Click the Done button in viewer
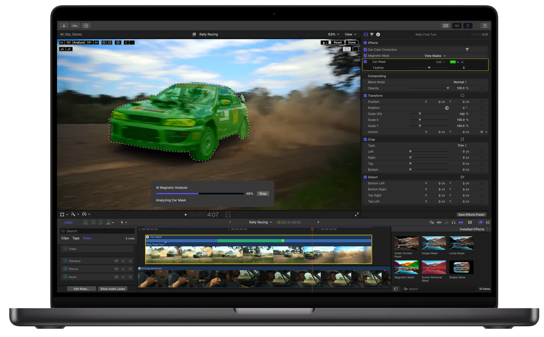 coord(352,42)
